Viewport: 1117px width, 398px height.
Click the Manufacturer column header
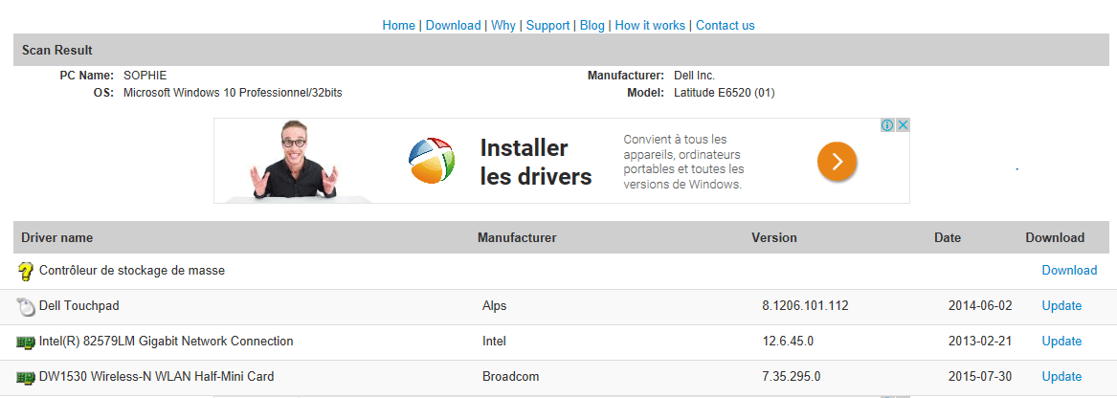(x=517, y=238)
